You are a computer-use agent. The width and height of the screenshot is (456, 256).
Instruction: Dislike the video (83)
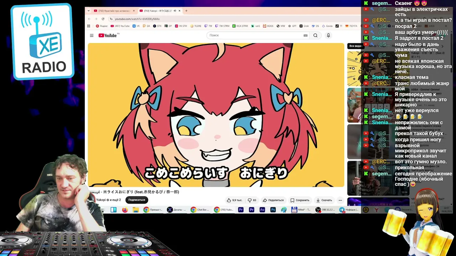click(x=252, y=200)
